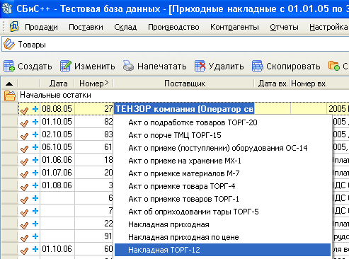Click the blue plus in row number 6
Viewport: 349px width, 259px height.
pyautogui.click(x=35, y=198)
